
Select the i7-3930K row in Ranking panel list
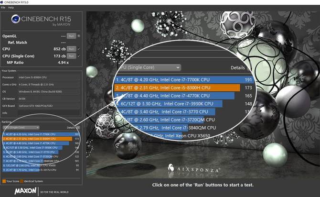point(41,148)
